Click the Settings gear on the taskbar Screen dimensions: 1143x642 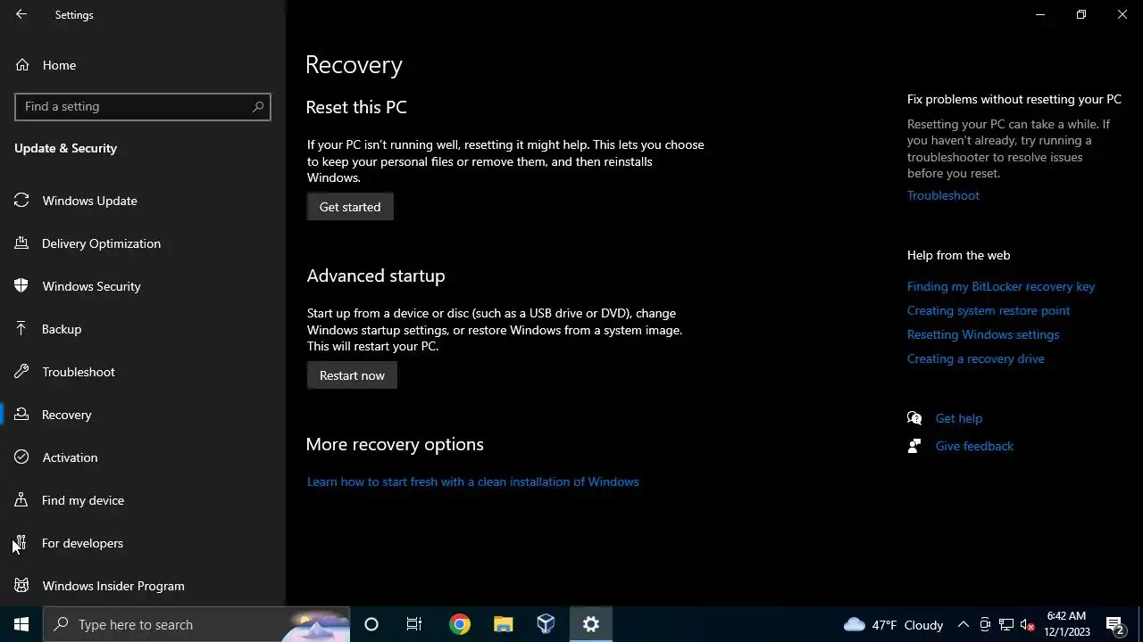pyautogui.click(x=591, y=624)
